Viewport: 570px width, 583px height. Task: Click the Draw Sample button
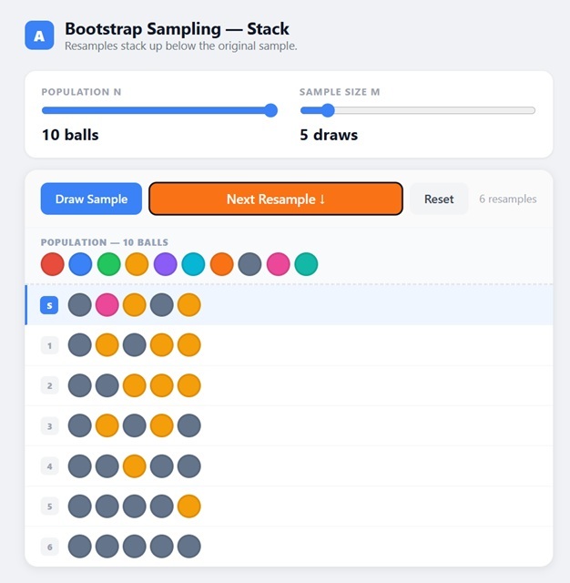point(91,199)
